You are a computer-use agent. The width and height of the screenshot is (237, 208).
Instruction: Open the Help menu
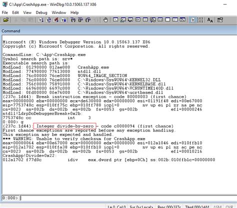tap(74, 12)
